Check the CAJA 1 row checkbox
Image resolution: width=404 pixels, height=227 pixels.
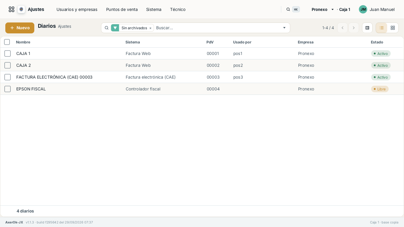click(x=7, y=53)
